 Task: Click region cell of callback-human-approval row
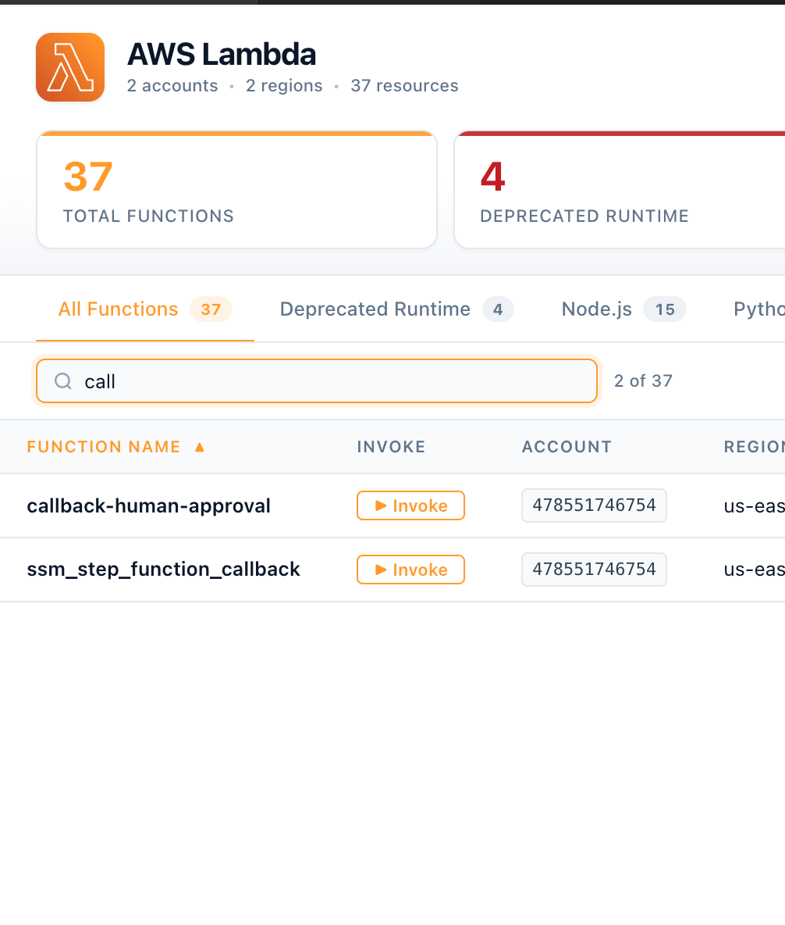tap(755, 506)
